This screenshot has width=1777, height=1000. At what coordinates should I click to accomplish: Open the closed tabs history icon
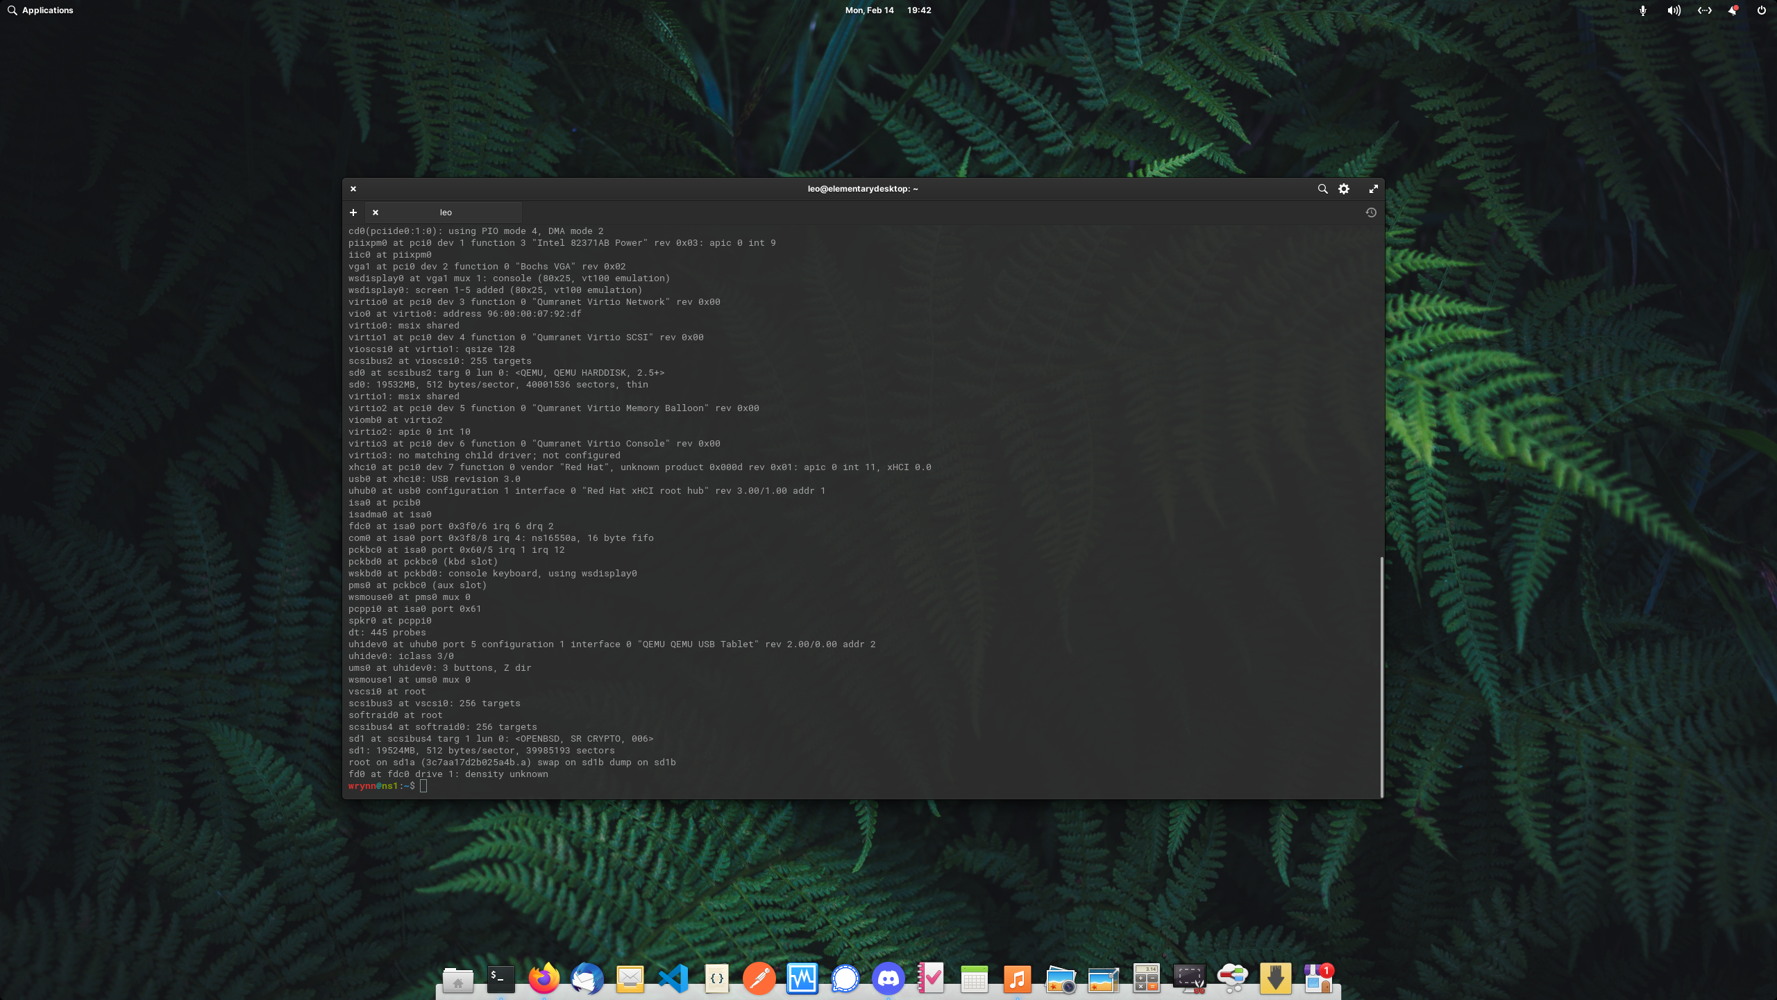(1371, 212)
